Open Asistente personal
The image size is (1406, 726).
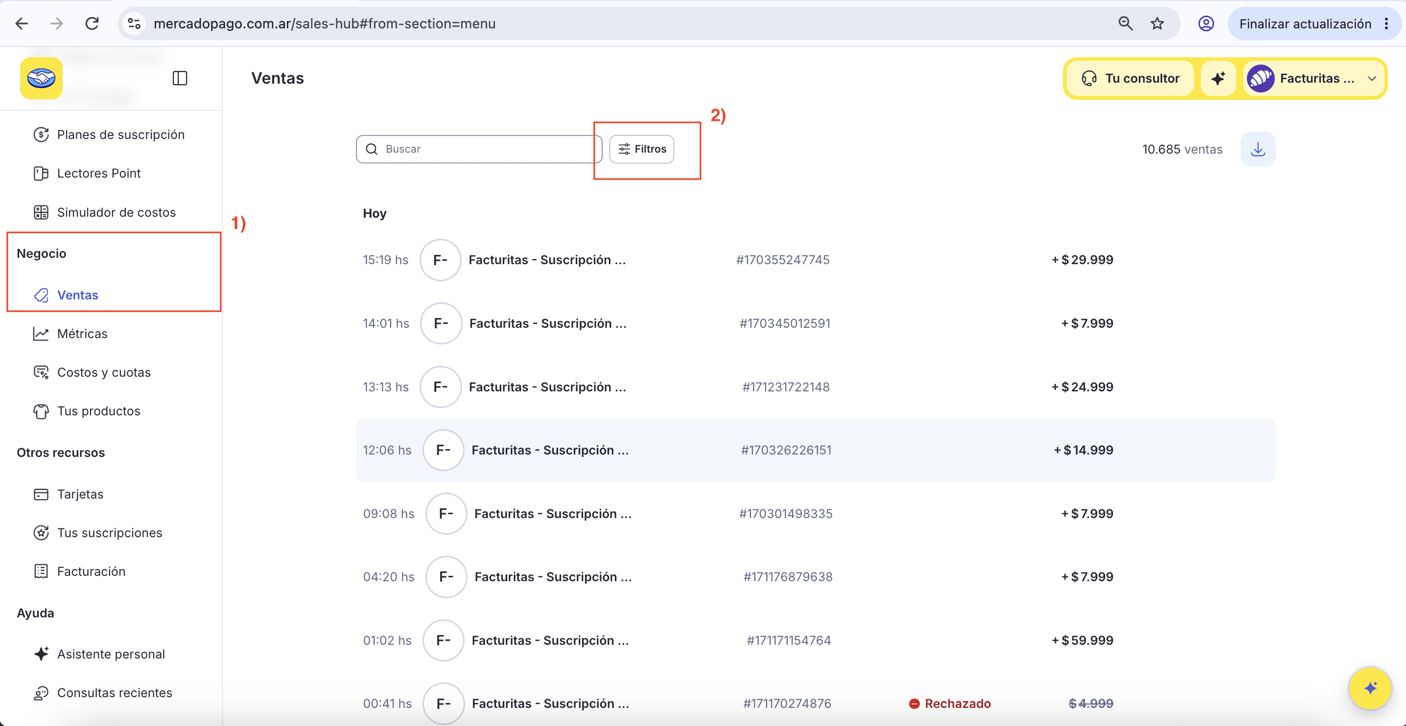[x=99, y=654]
